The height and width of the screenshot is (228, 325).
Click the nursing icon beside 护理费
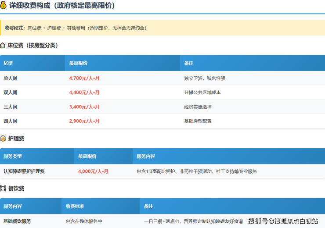pyautogui.click(x=3, y=139)
